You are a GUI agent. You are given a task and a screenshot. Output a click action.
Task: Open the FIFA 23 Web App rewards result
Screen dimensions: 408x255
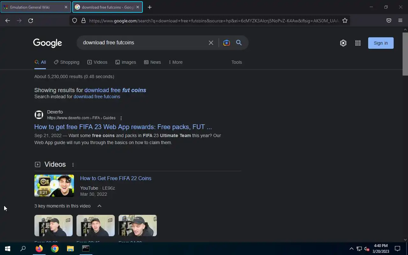123,127
